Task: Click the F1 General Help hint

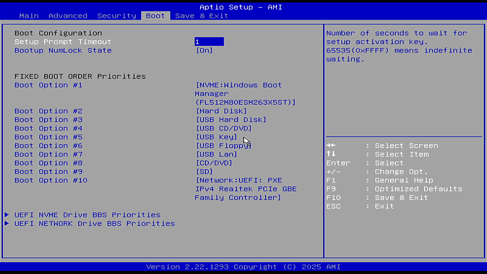Action: pyautogui.click(x=379, y=180)
